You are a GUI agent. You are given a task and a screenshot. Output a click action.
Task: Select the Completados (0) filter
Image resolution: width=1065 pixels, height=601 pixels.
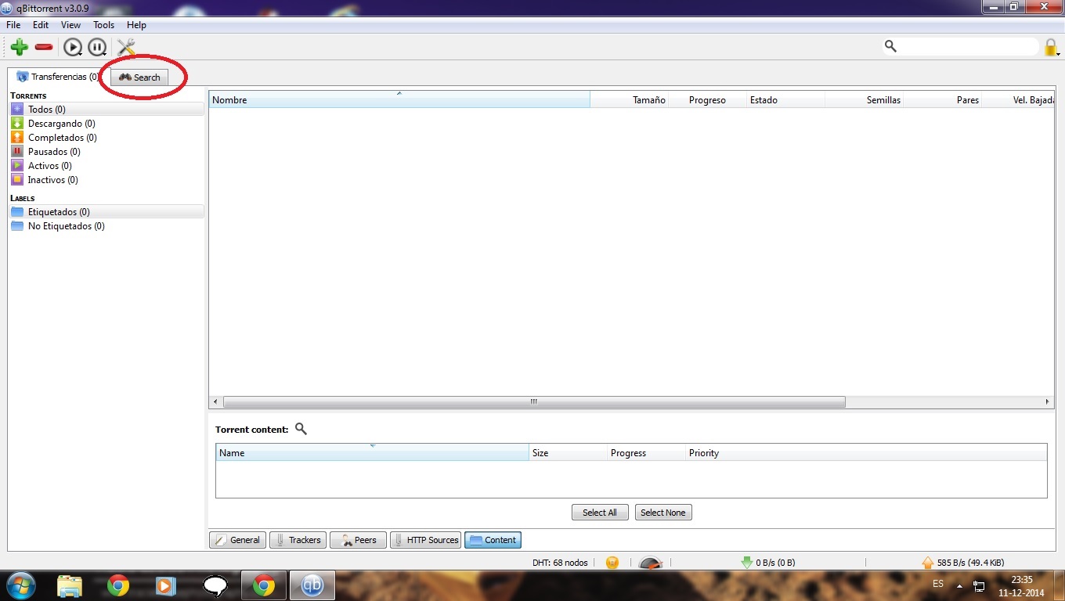click(x=106, y=138)
